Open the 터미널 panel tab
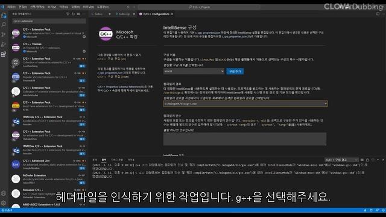386x217 pixels. click(131, 160)
